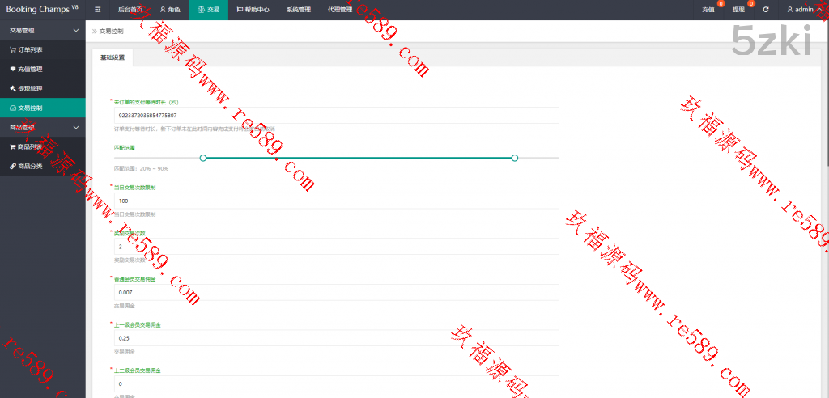Open the 角色 top menu
Viewport: 829px width, 398px height.
click(x=170, y=10)
